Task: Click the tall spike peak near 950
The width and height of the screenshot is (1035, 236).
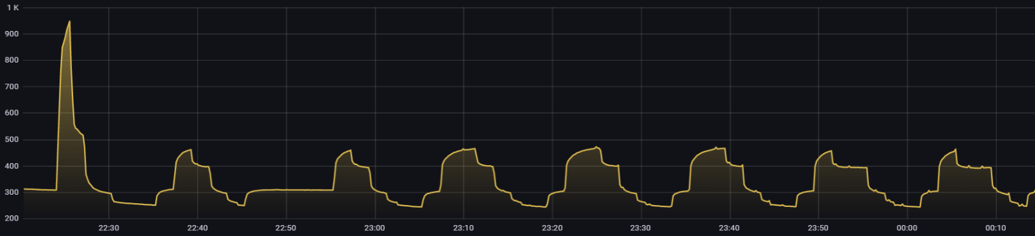Action: click(x=69, y=21)
